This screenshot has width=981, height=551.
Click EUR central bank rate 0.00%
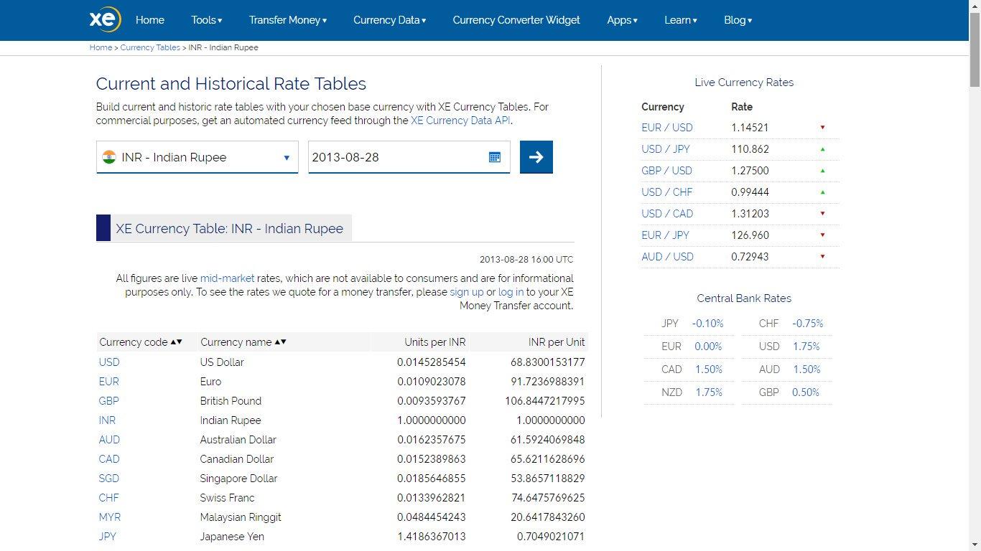pyautogui.click(x=708, y=347)
